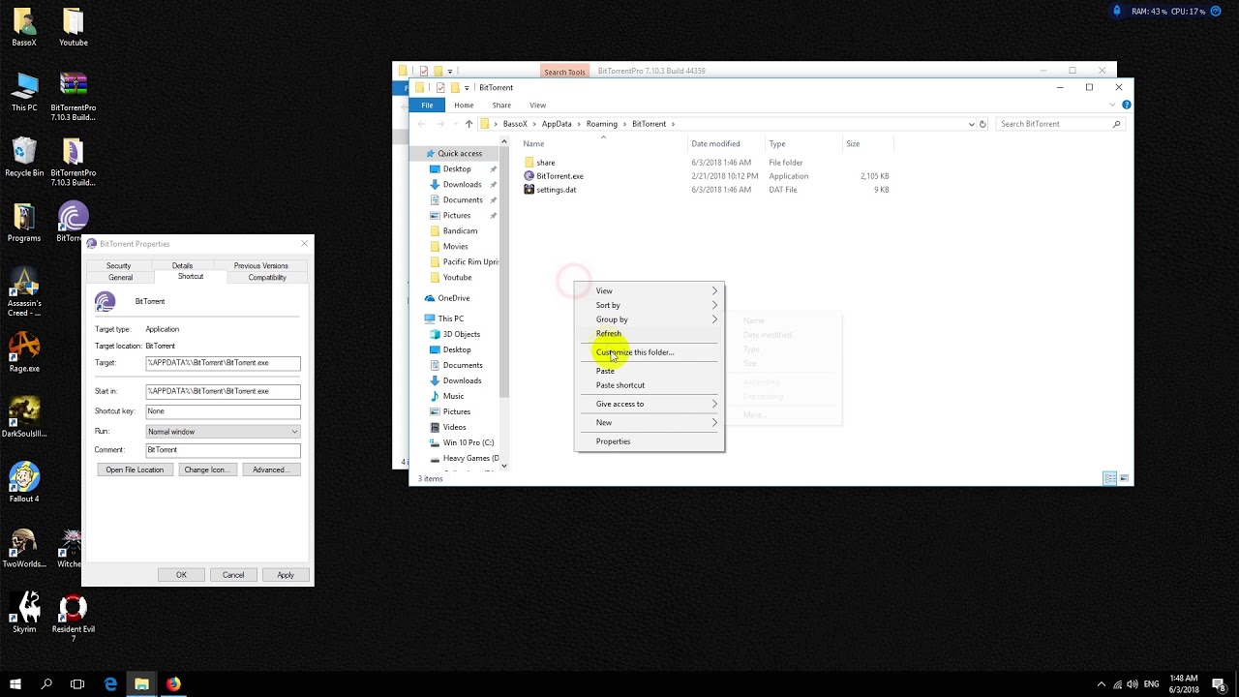Click the Open File Location button
Image resolution: width=1239 pixels, height=697 pixels.
[x=135, y=470]
